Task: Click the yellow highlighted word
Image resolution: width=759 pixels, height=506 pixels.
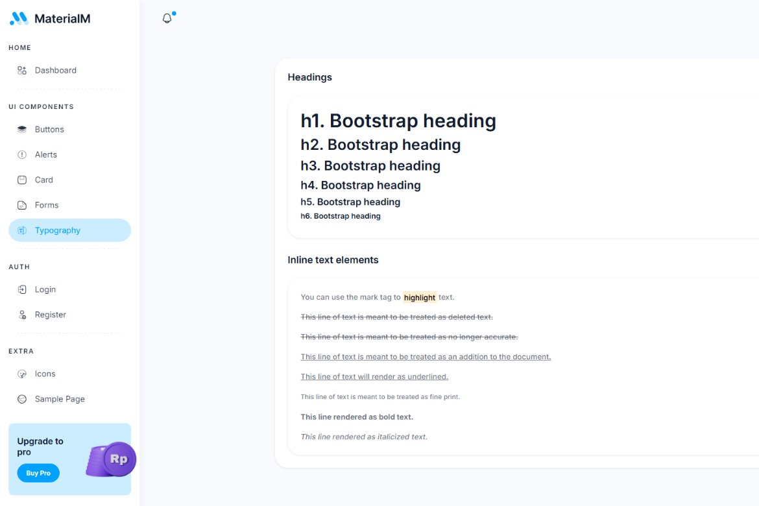Action: pos(419,297)
